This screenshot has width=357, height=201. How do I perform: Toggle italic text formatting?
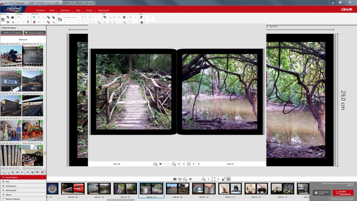pos(70,22)
